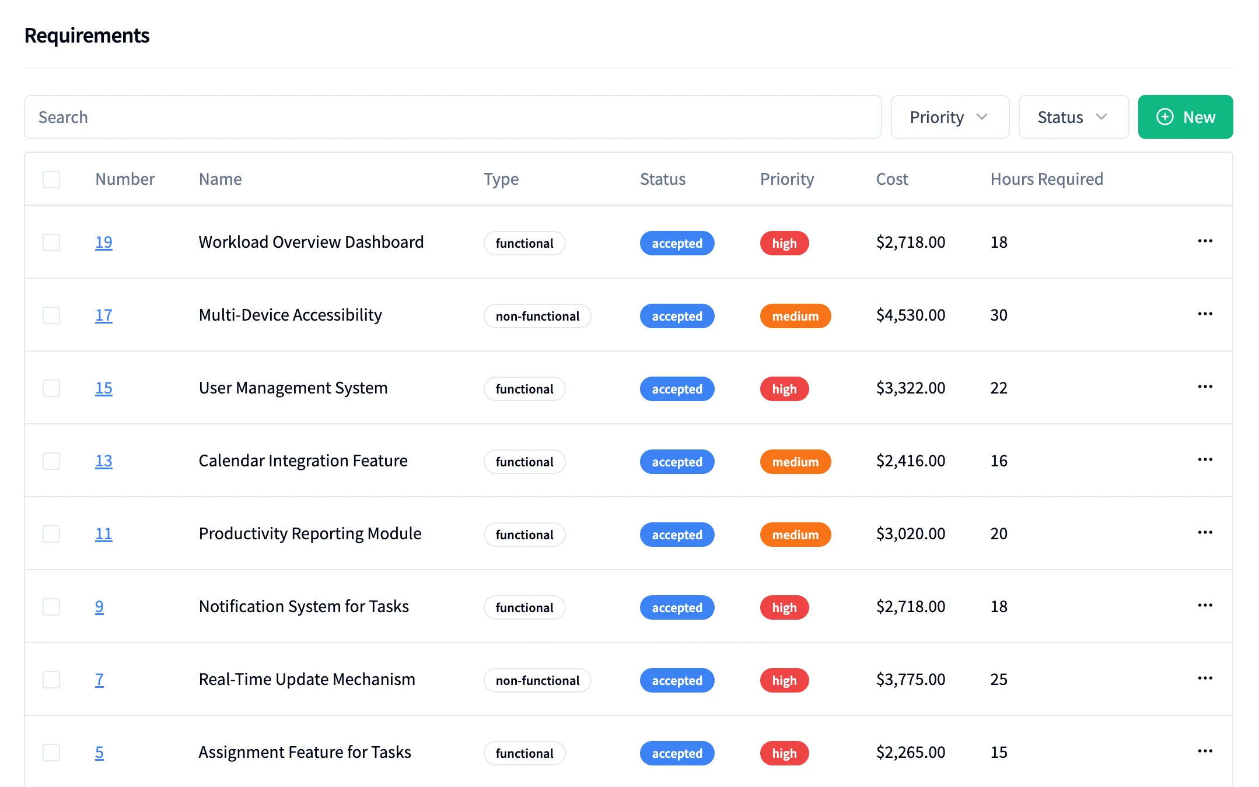The width and height of the screenshot is (1259, 787).
Task: Open the Status filter dropdown
Action: pos(1072,117)
